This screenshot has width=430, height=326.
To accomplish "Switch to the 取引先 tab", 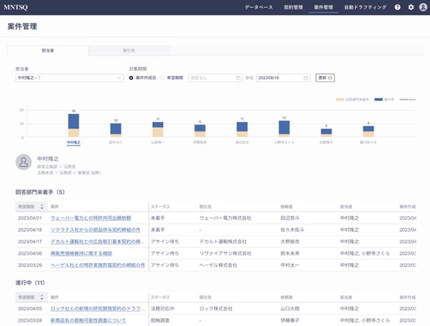I will pyautogui.click(x=129, y=51).
